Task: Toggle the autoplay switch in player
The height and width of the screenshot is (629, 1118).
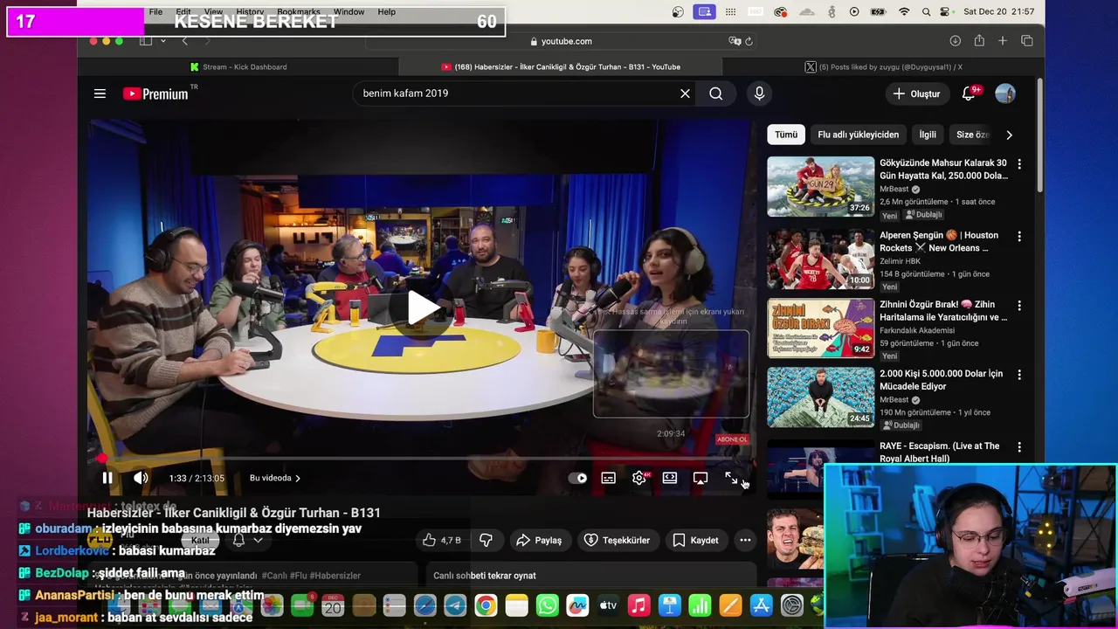Action: (577, 478)
